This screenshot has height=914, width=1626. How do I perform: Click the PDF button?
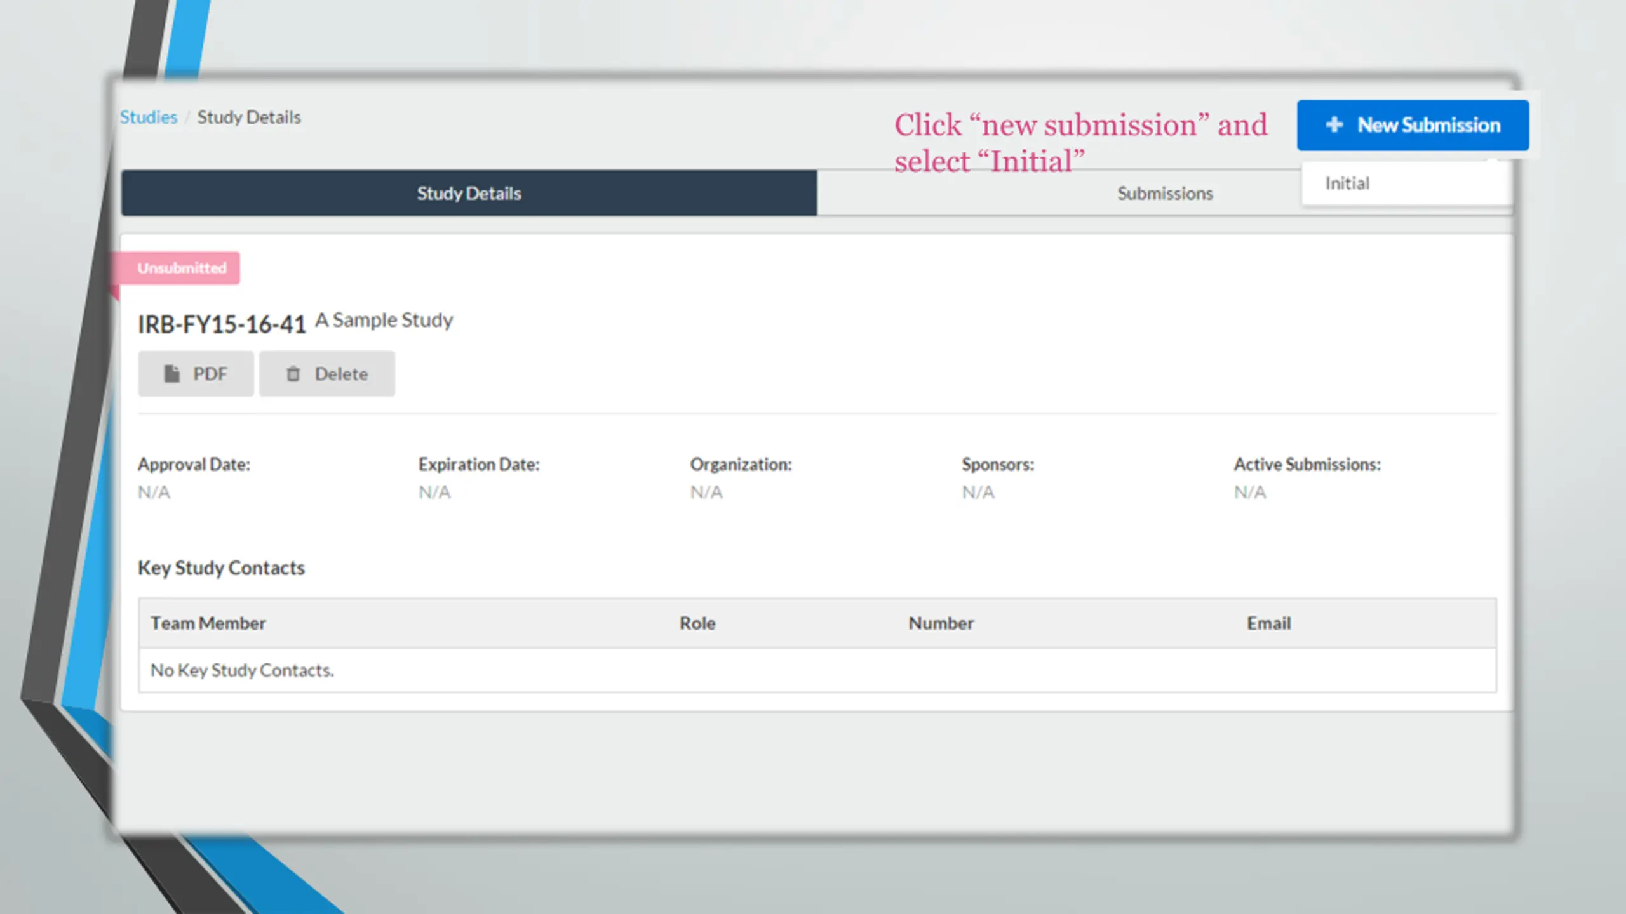point(196,374)
